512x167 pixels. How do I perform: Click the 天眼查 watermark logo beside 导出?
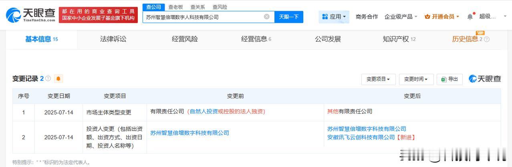pos(485,79)
